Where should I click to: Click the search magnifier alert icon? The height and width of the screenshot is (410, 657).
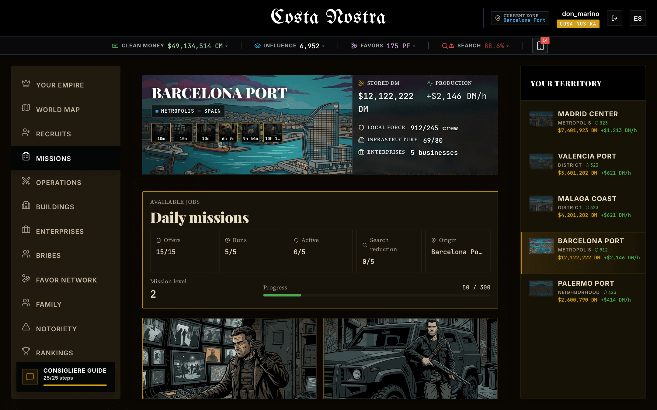(448, 46)
